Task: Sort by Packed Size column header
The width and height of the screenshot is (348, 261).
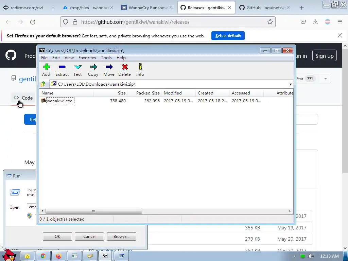Action: (x=145, y=93)
